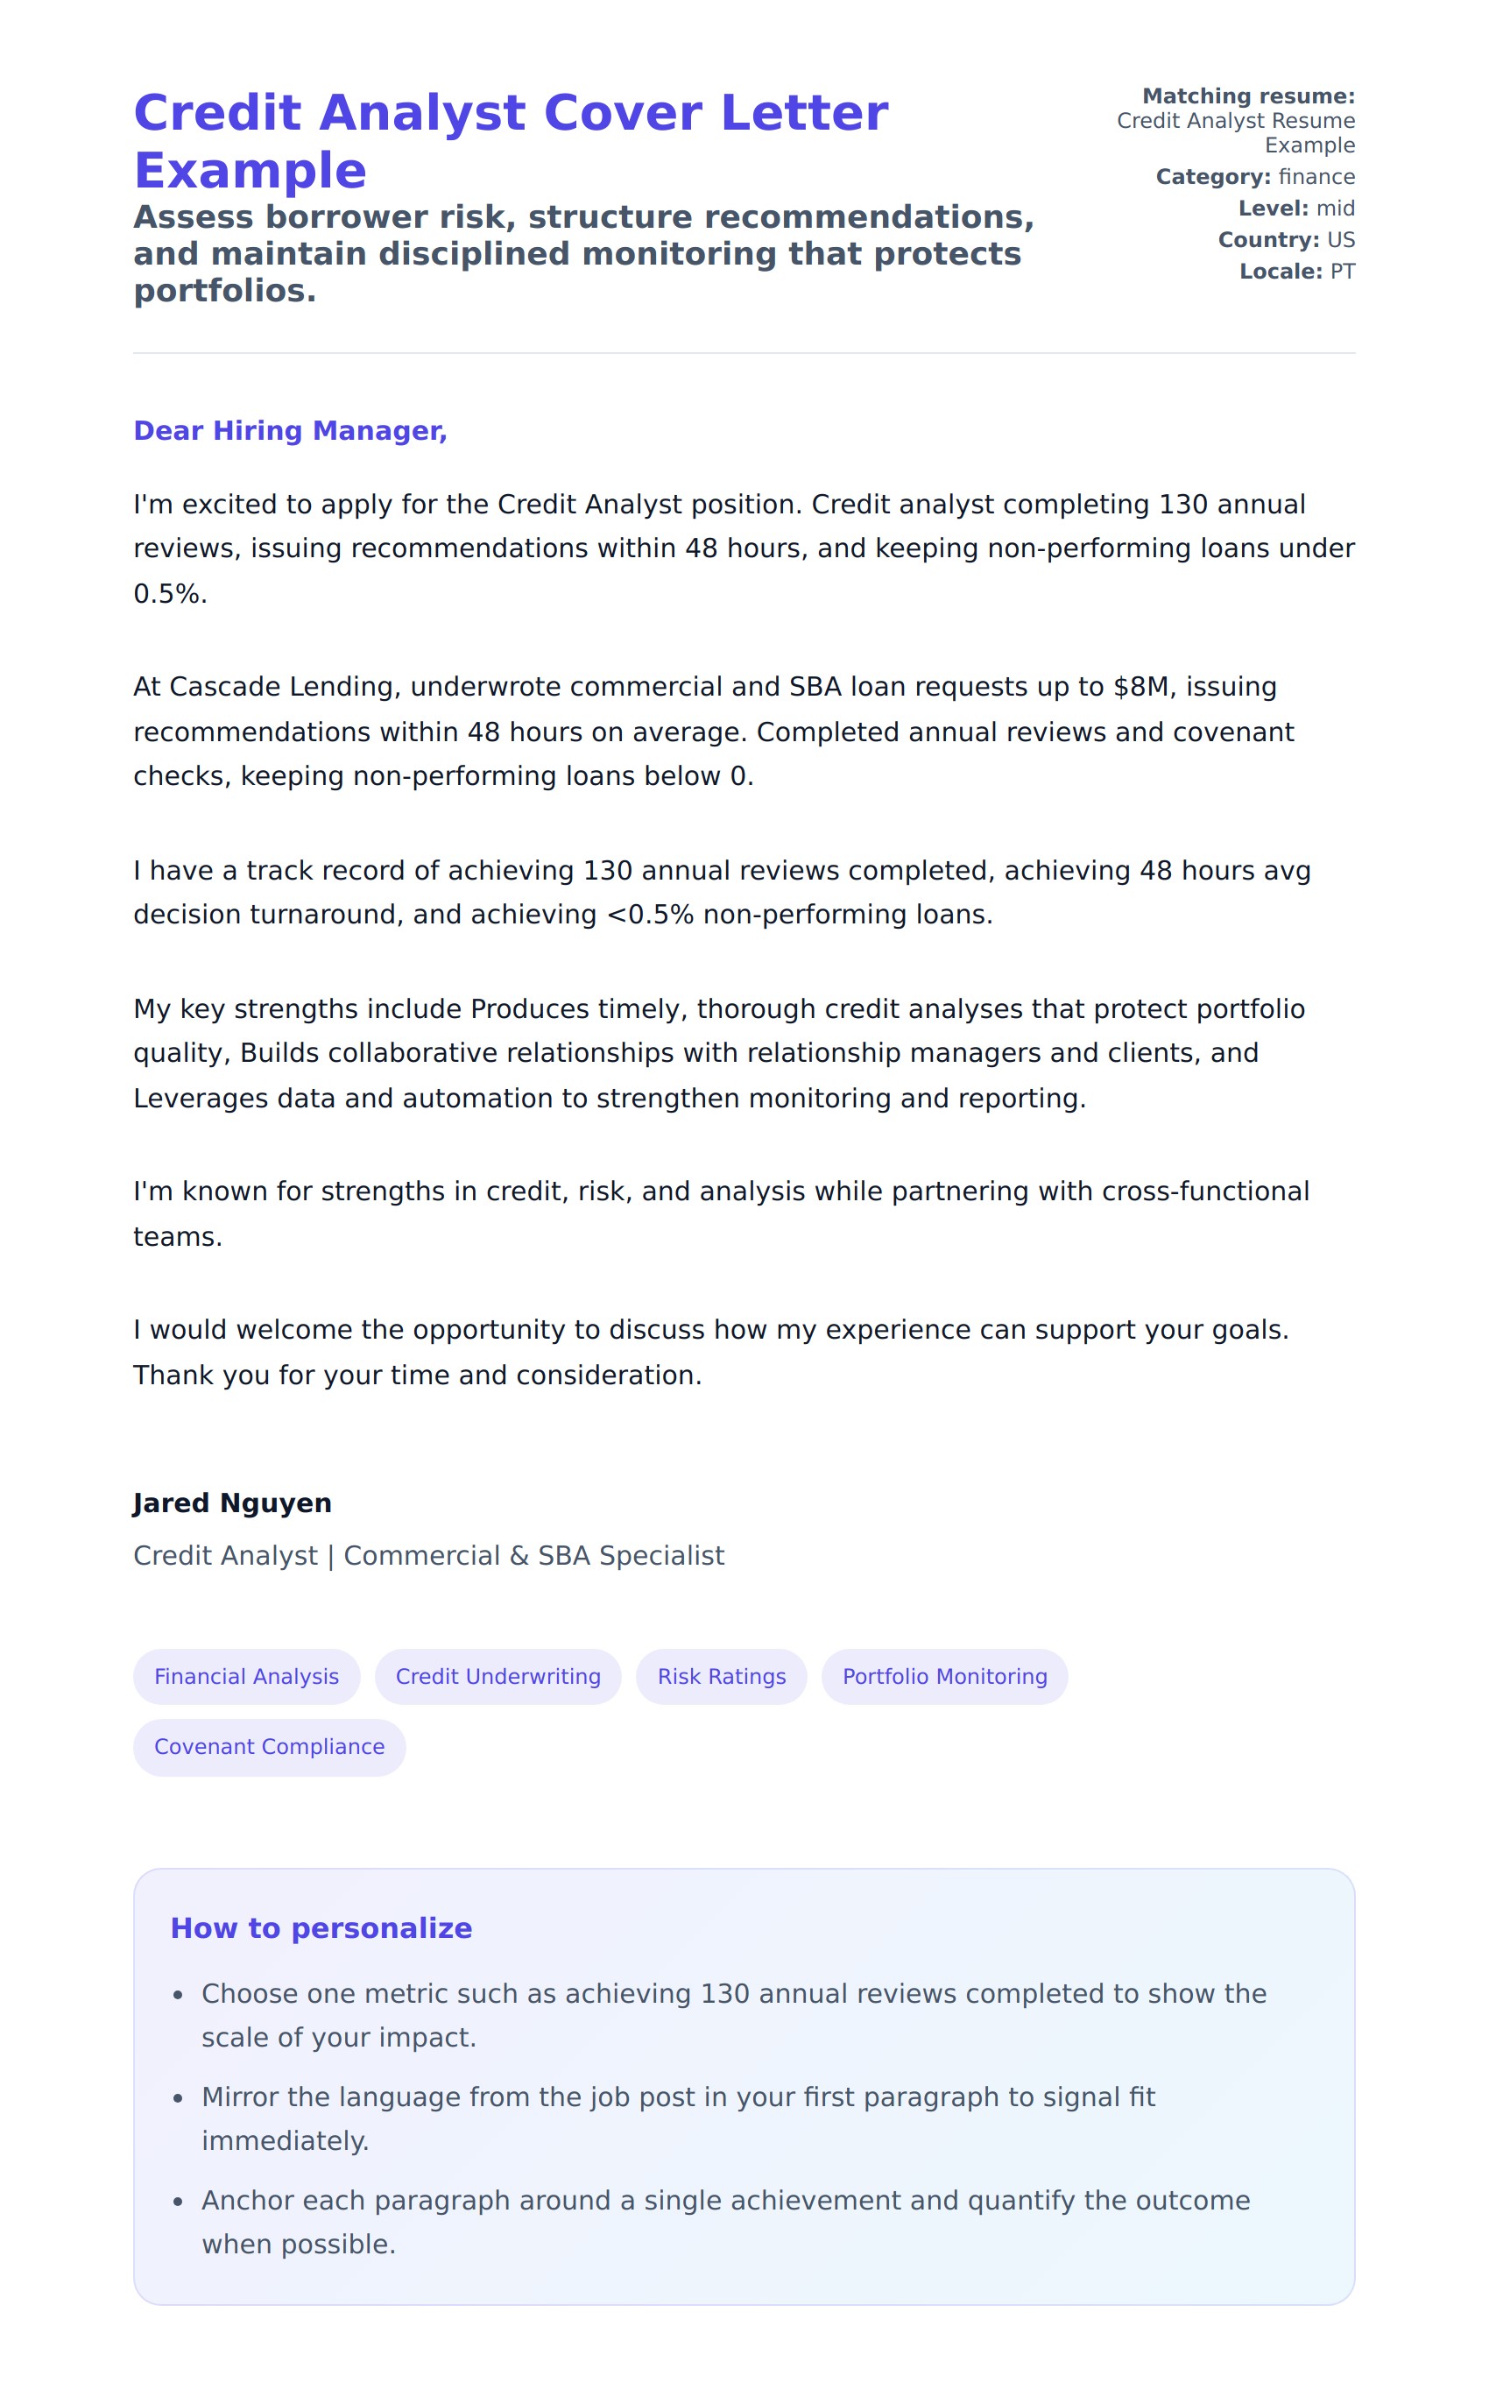1489x2390 pixels.
Task: Click the Credit Analyst Resume Example link
Action: [x=1235, y=133]
